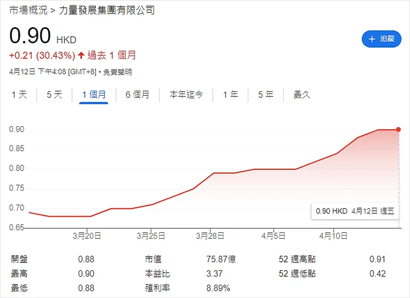410x298 pixels.
Task: Select the 1 個月 time range tab
Action: pos(94,95)
